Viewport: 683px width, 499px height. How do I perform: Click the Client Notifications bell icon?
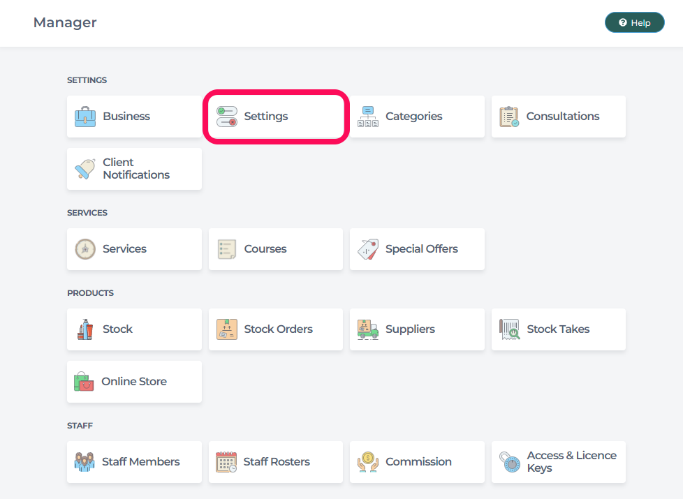(x=85, y=169)
